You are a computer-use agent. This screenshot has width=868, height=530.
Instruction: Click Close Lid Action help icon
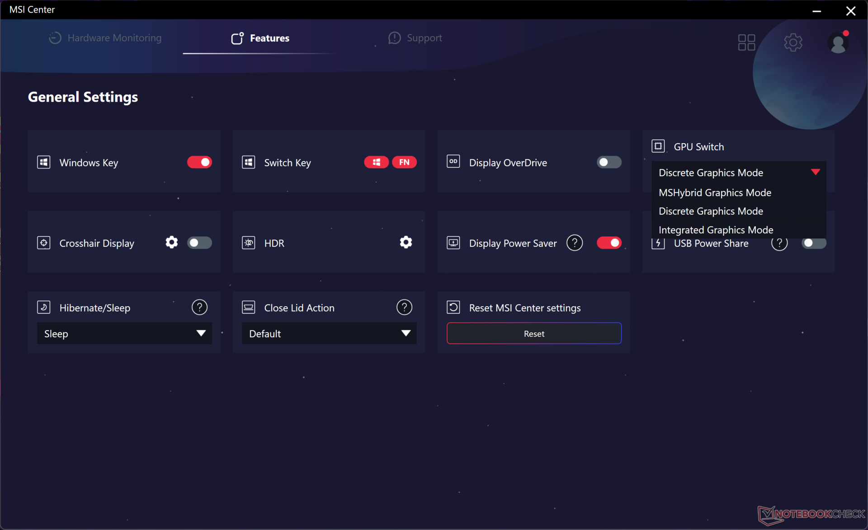(x=404, y=307)
